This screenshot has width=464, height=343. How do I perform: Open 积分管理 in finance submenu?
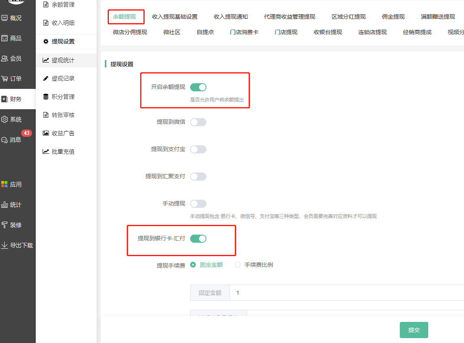[x=63, y=97]
